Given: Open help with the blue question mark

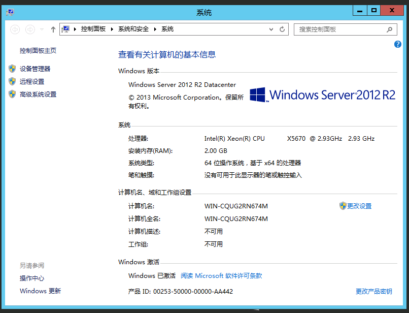Looking at the screenshot, I should click(x=397, y=44).
